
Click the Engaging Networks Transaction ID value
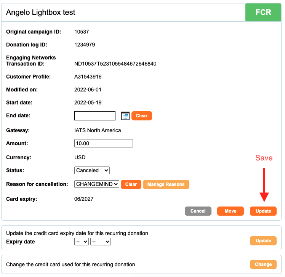pyautogui.click(x=115, y=64)
